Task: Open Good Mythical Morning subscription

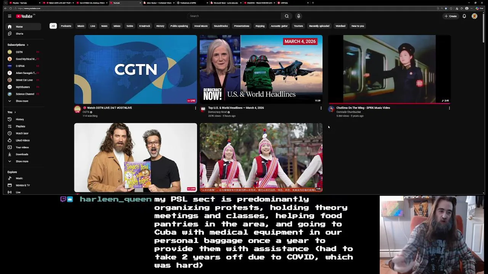Action: [x=23, y=59]
